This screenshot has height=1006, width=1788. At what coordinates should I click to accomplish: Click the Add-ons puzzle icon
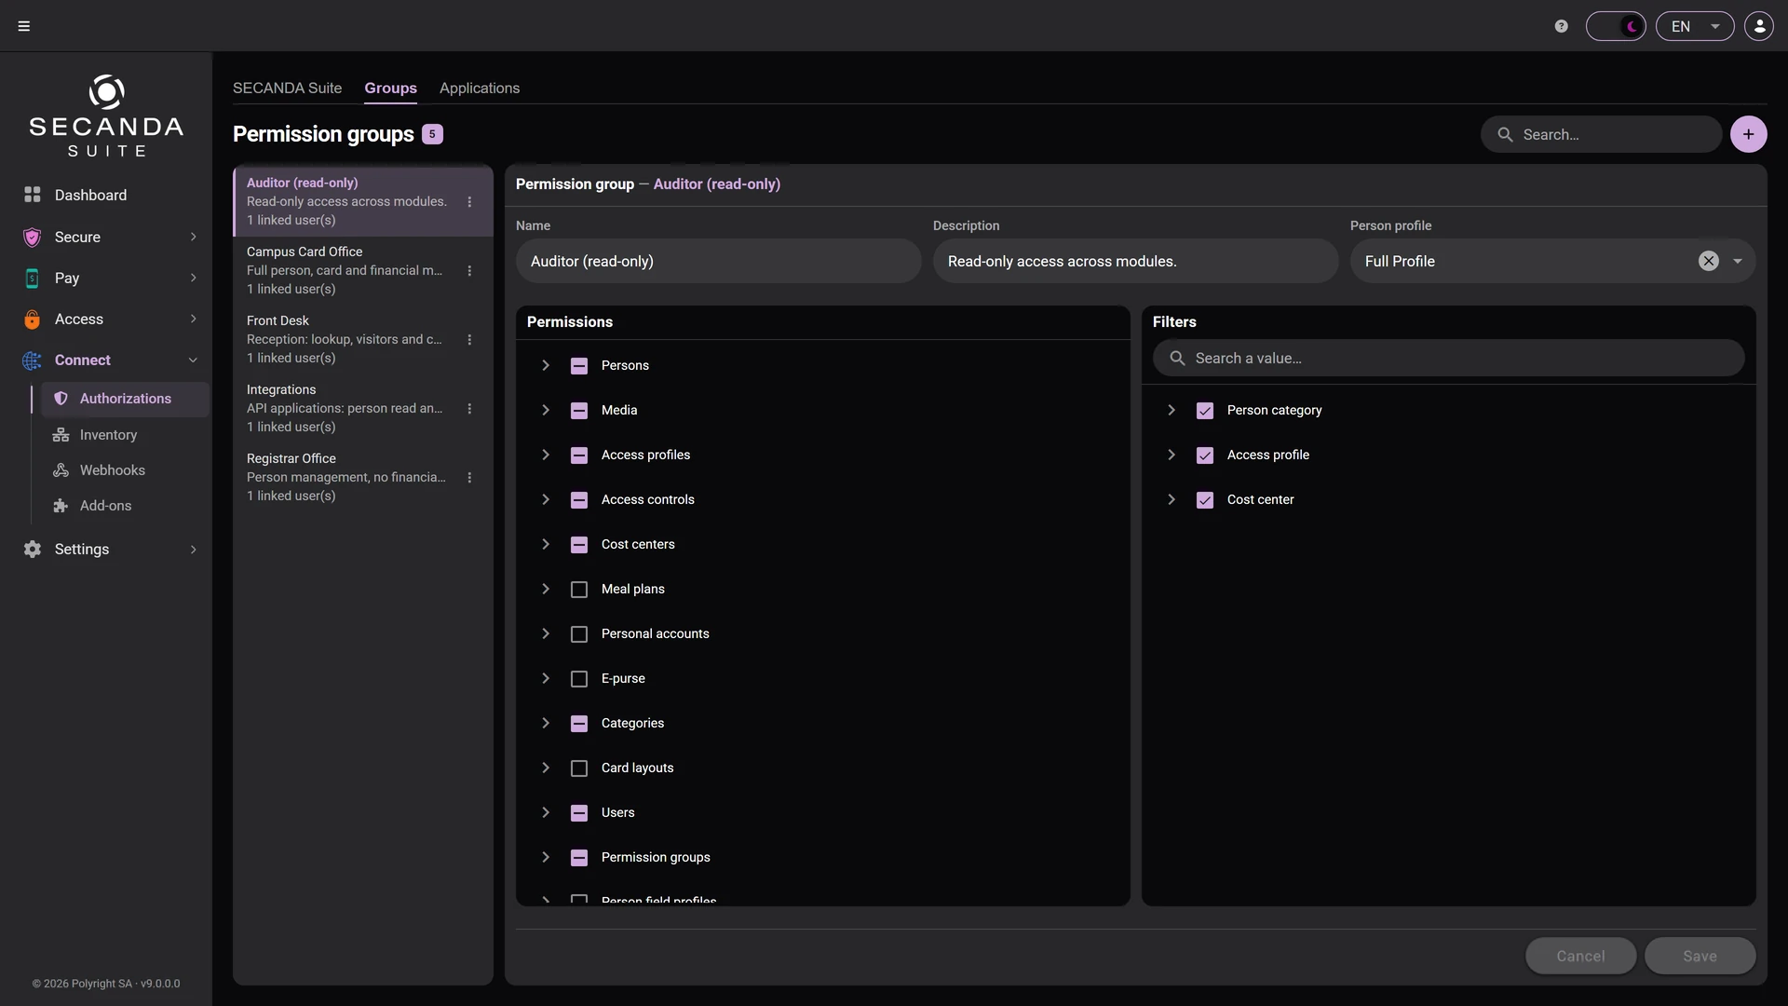tap(61, 506)
